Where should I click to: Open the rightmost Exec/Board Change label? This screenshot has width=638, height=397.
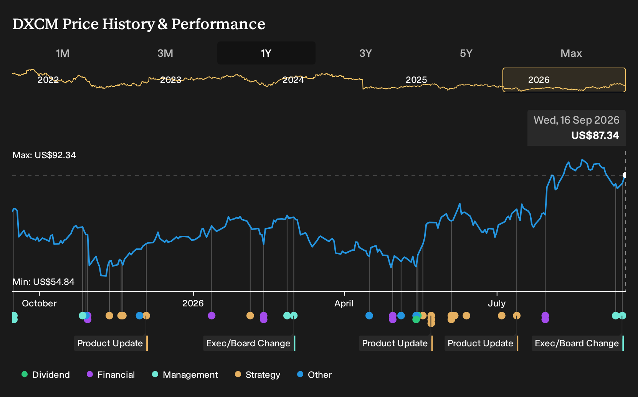coord(578,343)
